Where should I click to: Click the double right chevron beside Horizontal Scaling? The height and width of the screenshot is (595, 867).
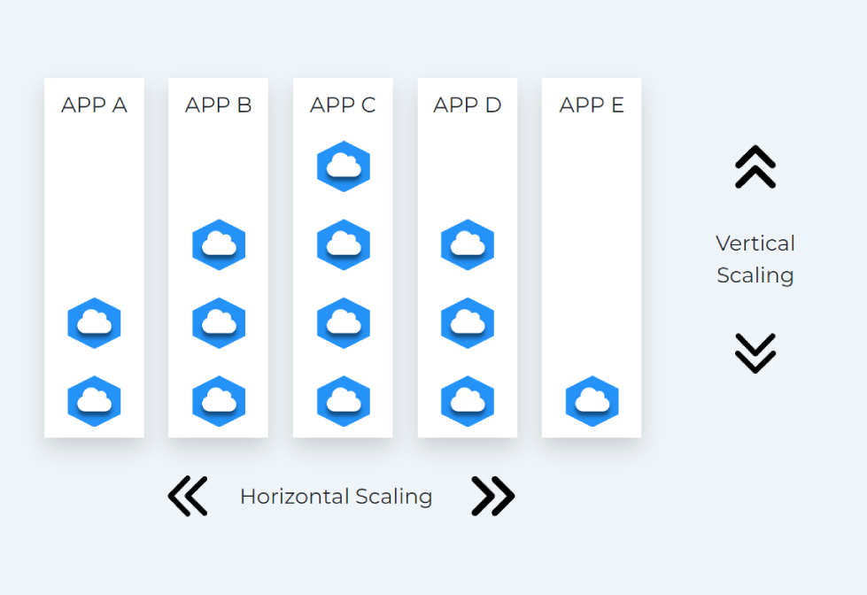coord(492,496)
